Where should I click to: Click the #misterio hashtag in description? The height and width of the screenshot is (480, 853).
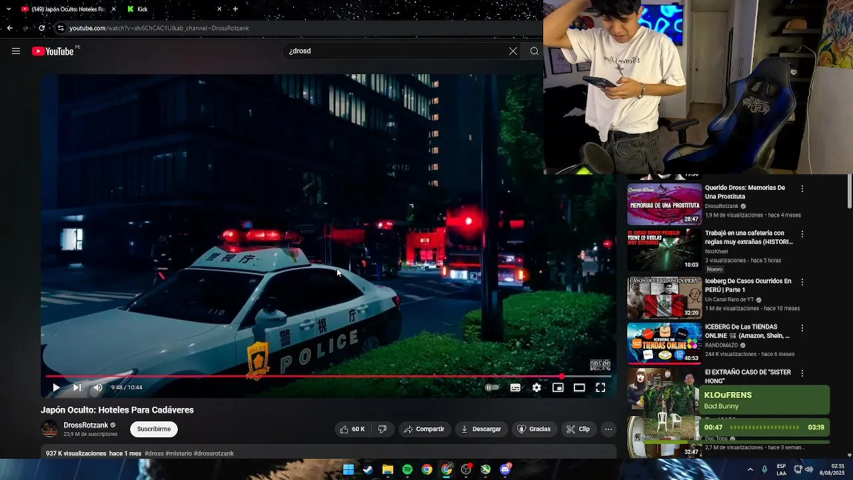click(x=179, y=453)
